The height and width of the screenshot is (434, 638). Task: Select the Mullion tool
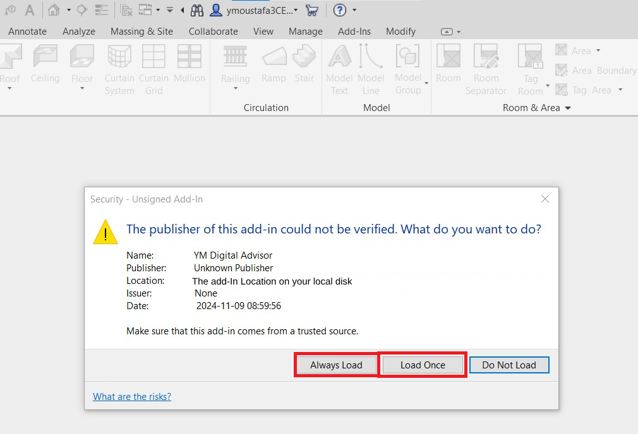190,64
